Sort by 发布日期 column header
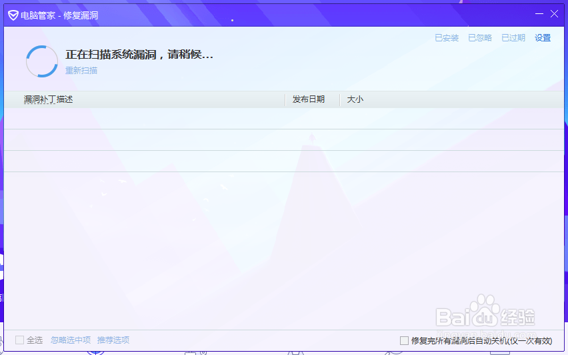568x355 pixels. pyautogui.click(x=308, y=99)
